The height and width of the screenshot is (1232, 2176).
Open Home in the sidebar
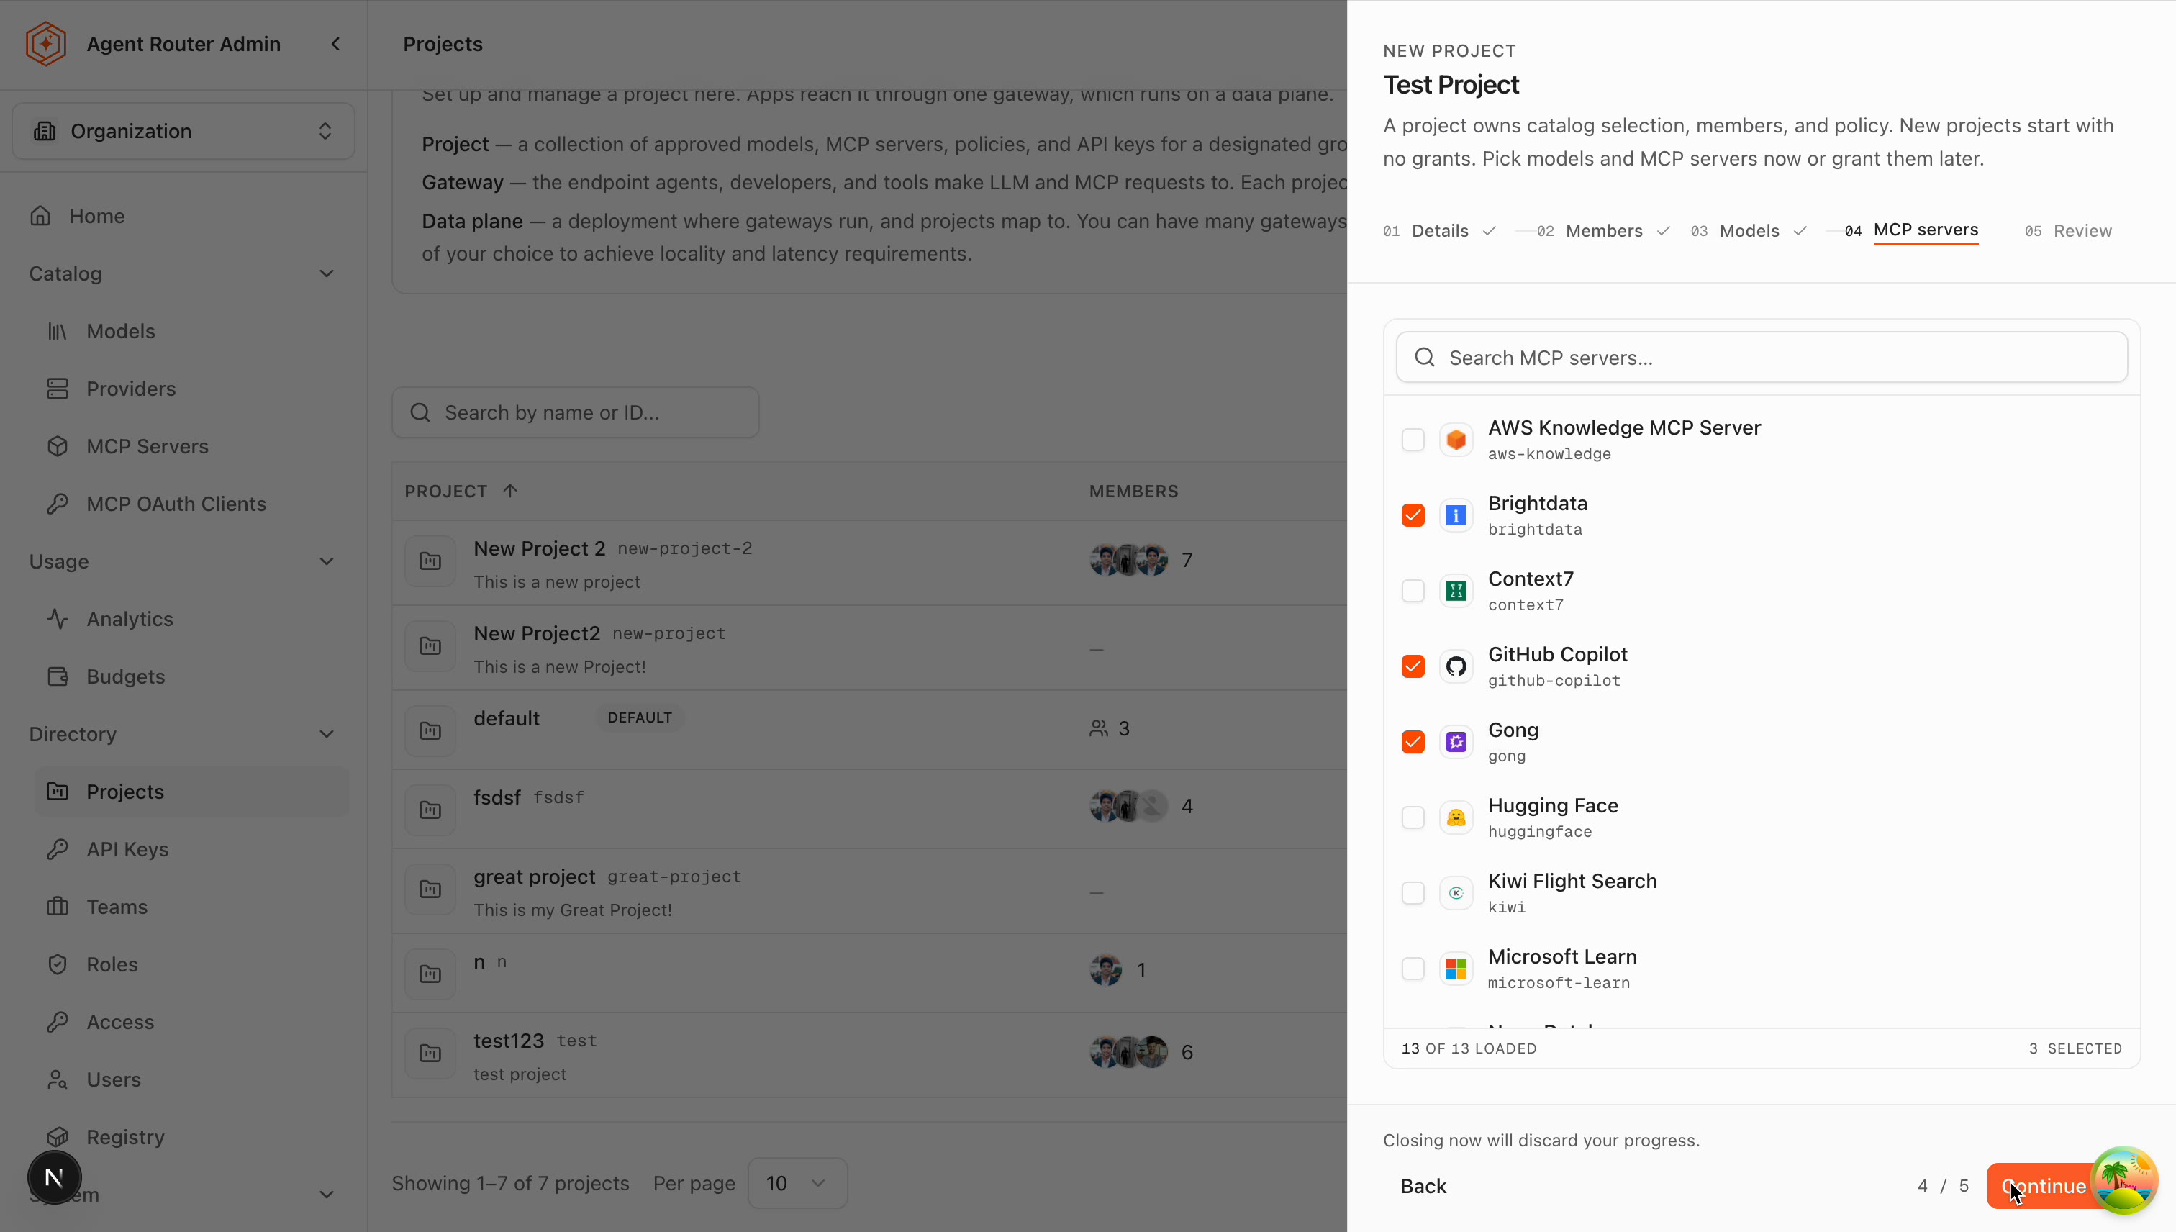(x=97, y=216)
